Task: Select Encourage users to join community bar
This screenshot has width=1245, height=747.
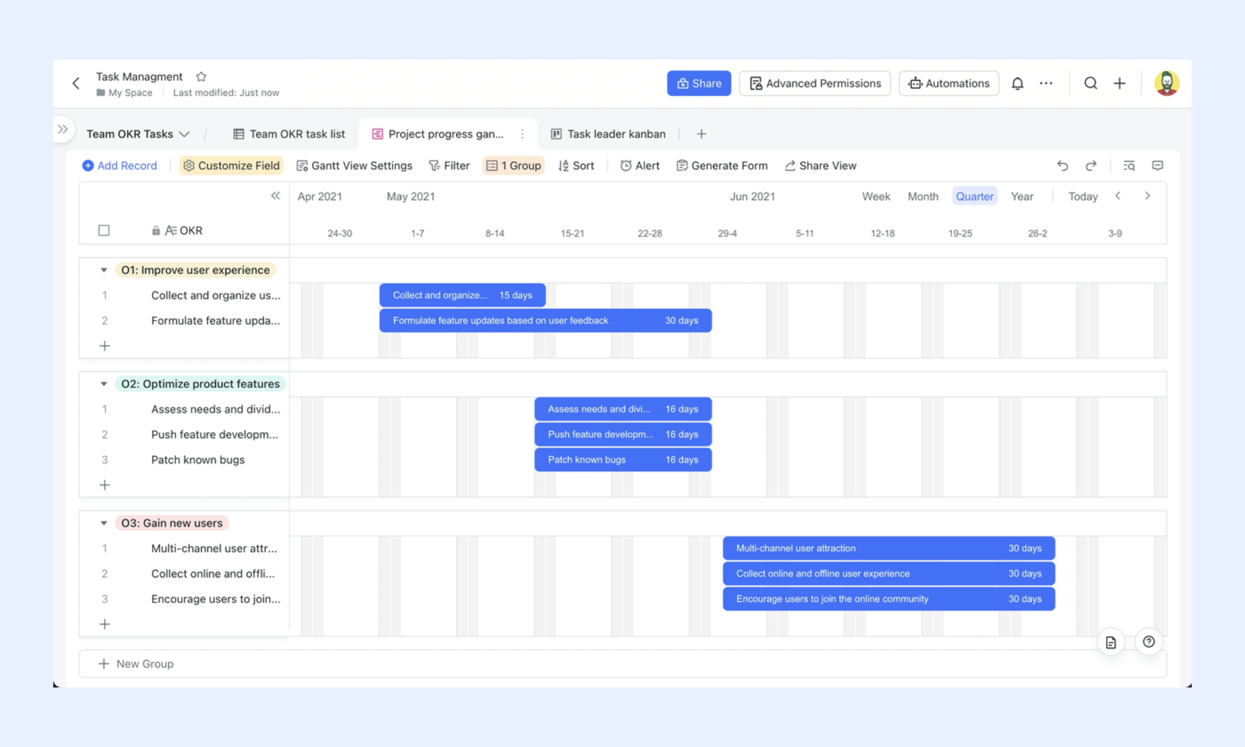Action: 889,599
